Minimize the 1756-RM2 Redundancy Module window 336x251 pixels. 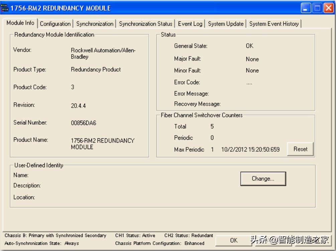[x=306, y=8]
